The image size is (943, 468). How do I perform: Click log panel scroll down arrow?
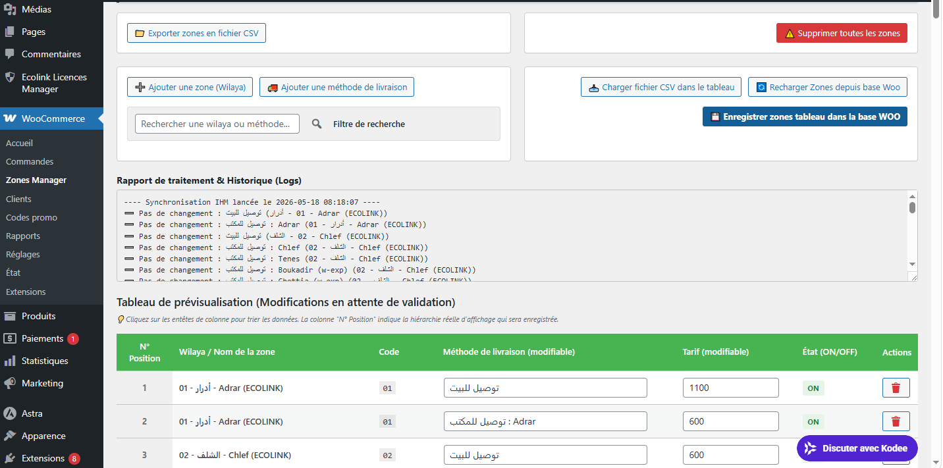point(912,264)
